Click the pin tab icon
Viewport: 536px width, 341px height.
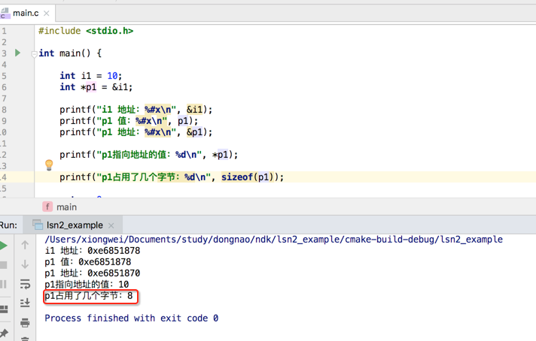[x=4, y=333]
